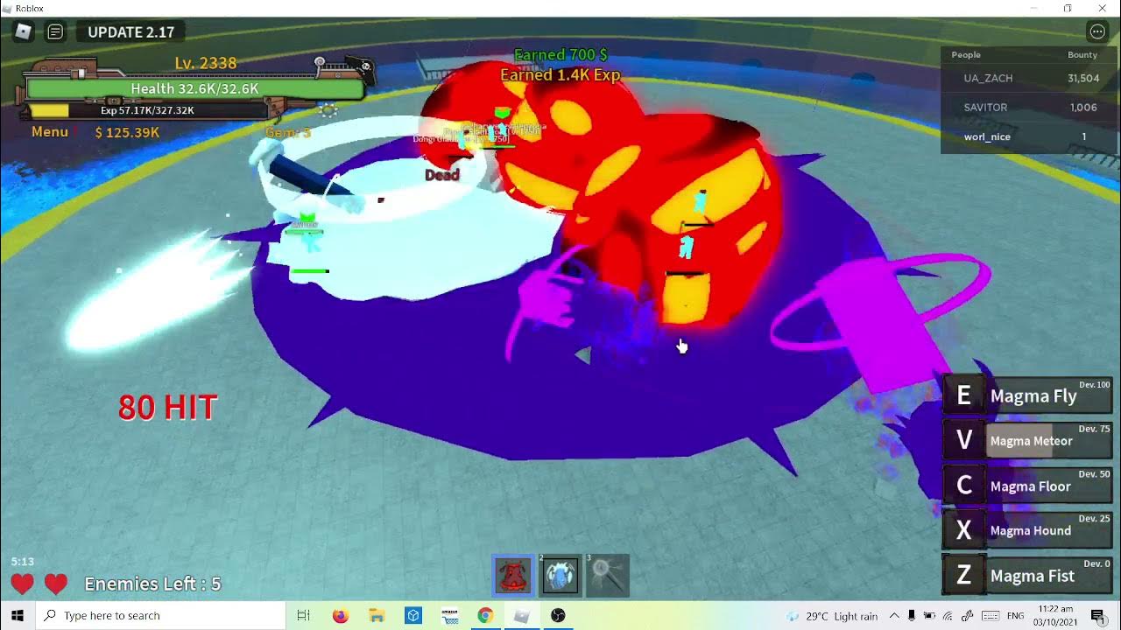Open Amazon app in taskbar
The height and width of the screenshot is (630, 1121).
449,615
